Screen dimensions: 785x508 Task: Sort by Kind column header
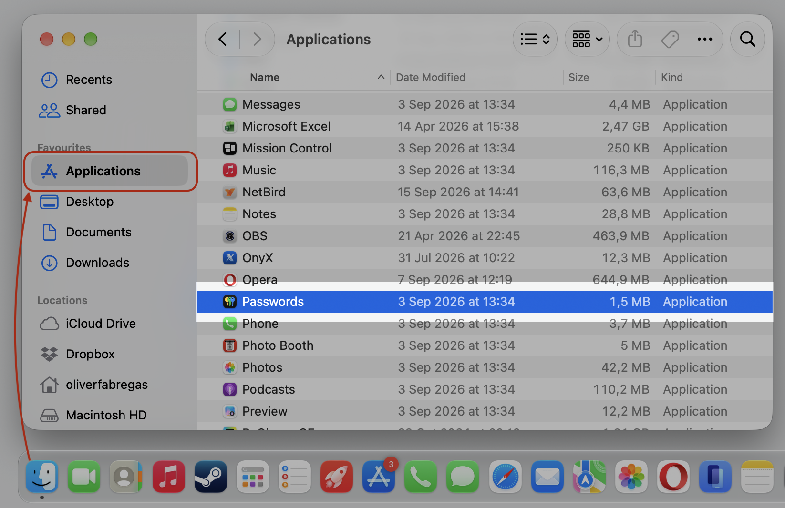[672, 77]
